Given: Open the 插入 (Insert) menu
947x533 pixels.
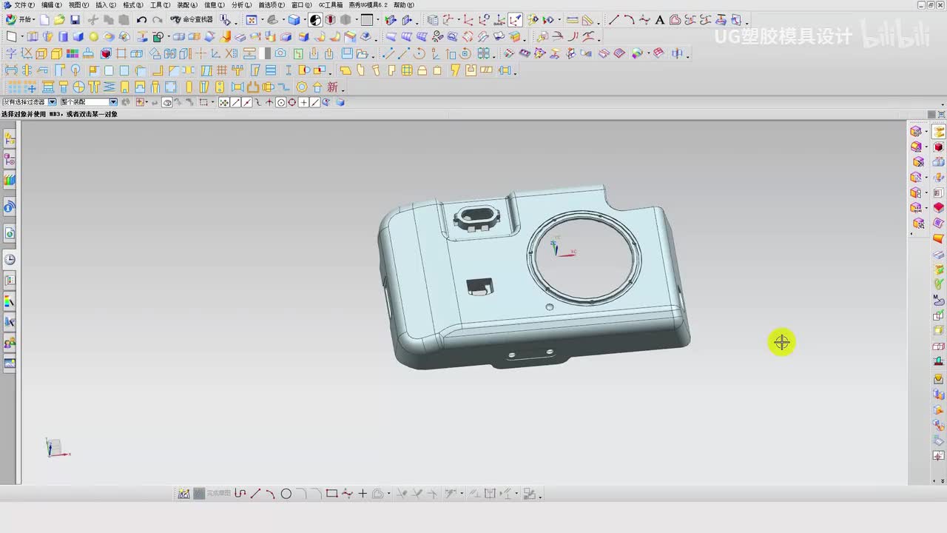Looking at the screenshot, I should pyautogui.click(x=106, y=4).
